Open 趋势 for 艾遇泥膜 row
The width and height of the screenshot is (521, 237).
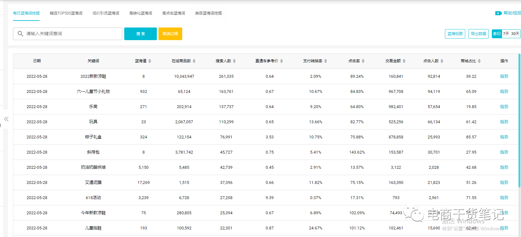click(x=504, y=183)
